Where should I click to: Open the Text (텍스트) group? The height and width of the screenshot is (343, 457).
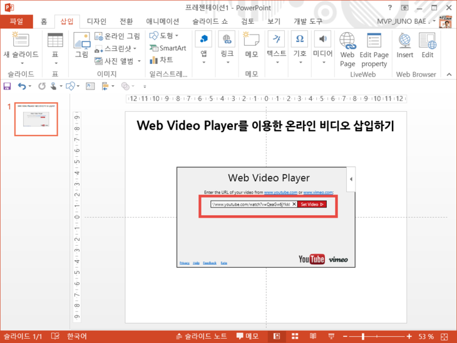[x=276, y=39]
